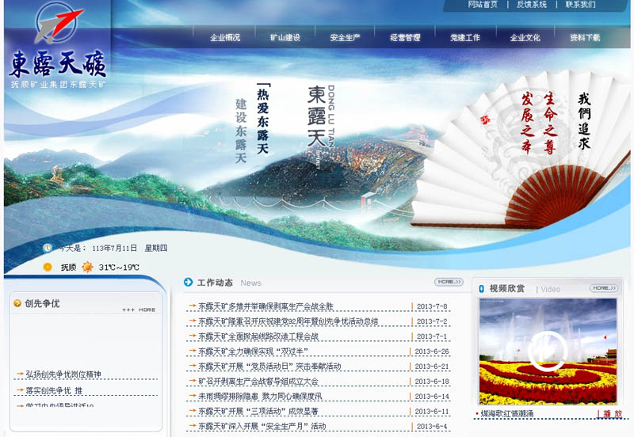The height and width of the screenshot is (437, 634).
Task: Open the 反馈系统 top link
Action: tap(532, 5)
